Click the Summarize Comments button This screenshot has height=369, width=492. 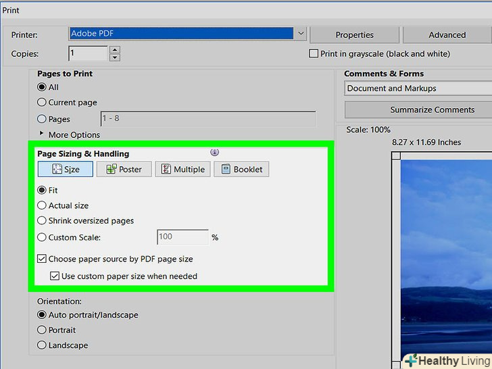tap(418, 109)
